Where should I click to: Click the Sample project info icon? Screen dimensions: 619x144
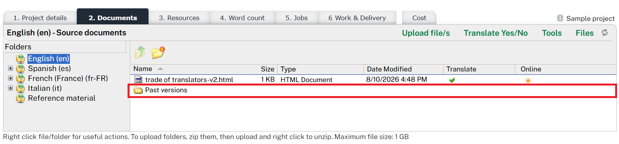[560, 18]
